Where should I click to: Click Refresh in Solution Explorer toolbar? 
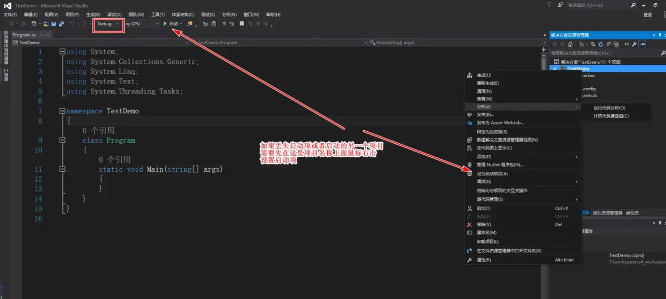(x=600, y=44)
